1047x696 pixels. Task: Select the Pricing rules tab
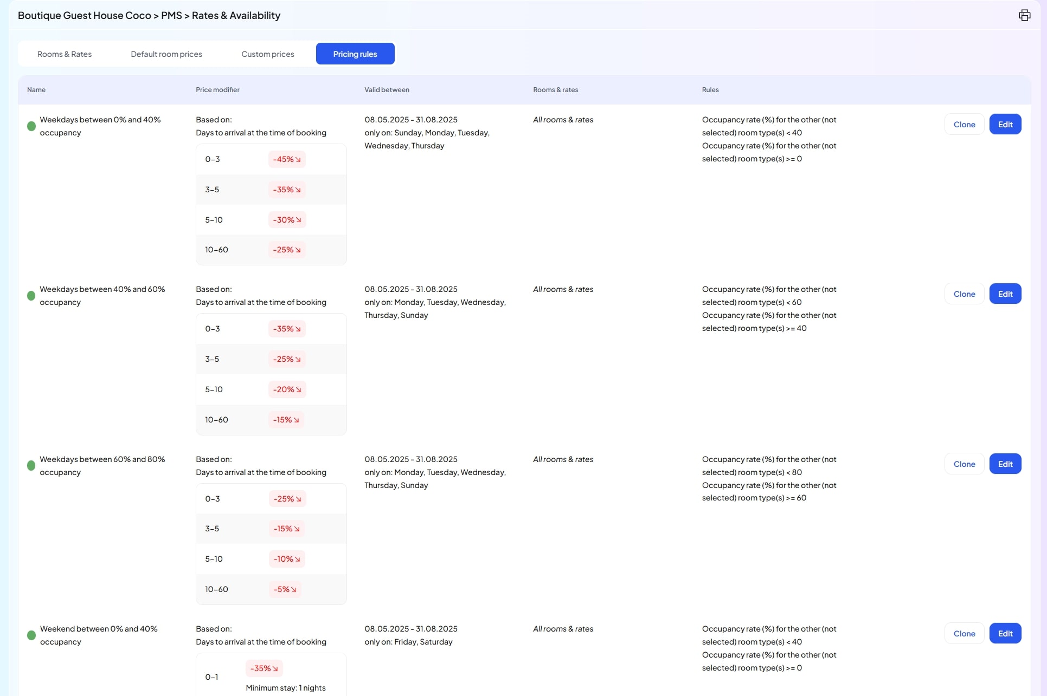tap(355, 54)
